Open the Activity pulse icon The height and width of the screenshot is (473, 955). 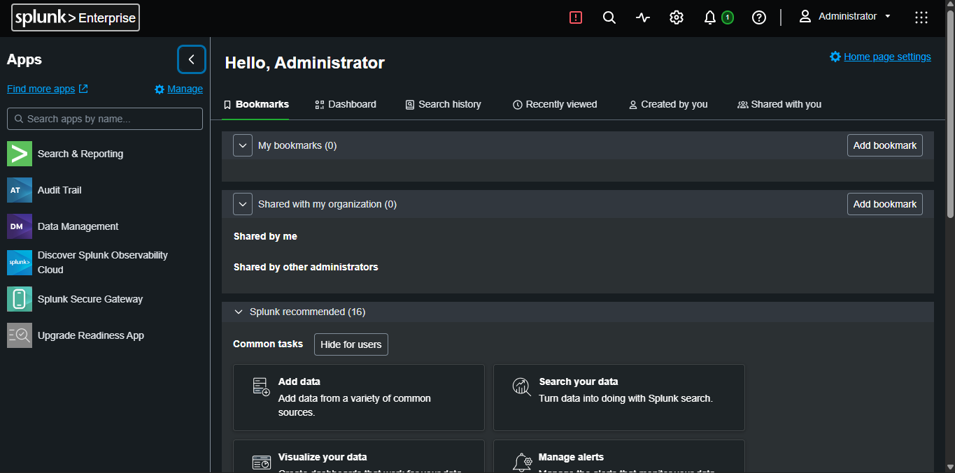point(643,17)
